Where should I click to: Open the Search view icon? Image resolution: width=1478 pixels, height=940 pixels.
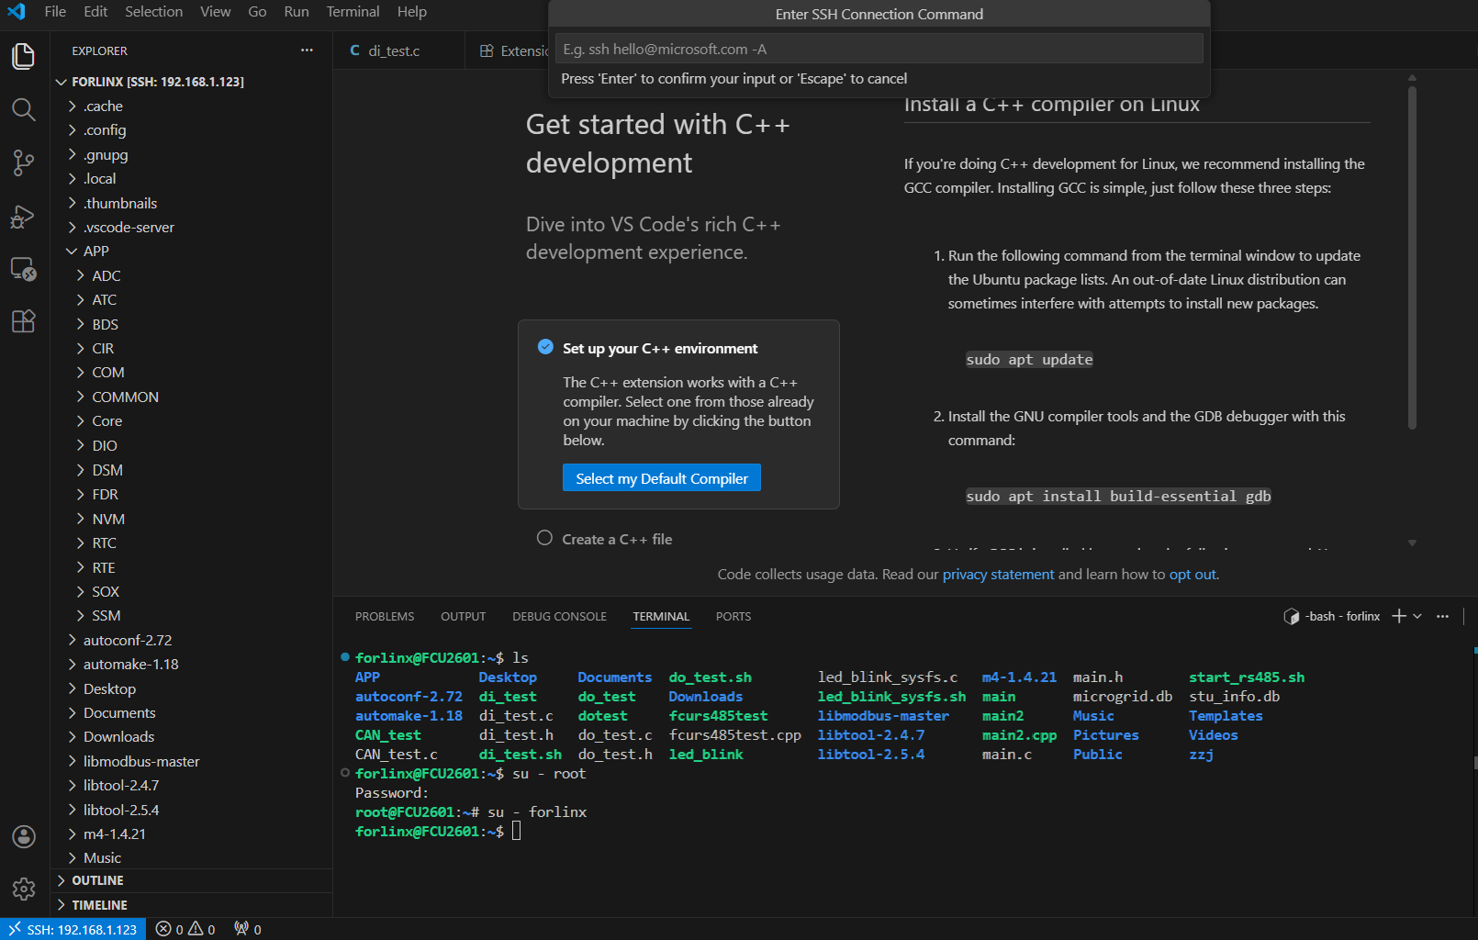click(x=24, y=110)
